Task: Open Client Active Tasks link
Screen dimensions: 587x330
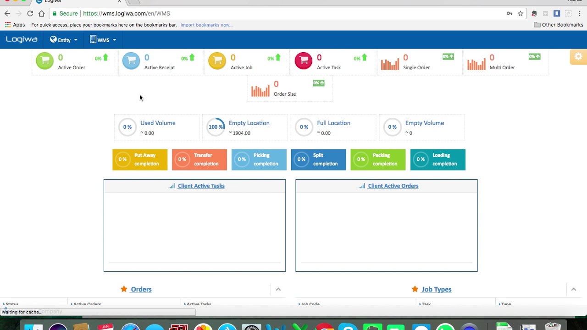Action: tap(201, 186)
